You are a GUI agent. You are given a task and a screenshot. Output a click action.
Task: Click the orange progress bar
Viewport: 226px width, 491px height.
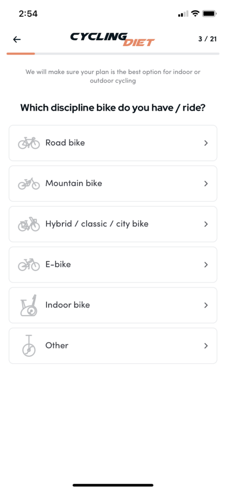(x=21, y=54)
